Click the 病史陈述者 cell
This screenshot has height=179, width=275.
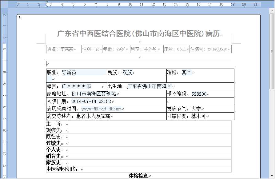click(106, 116)
